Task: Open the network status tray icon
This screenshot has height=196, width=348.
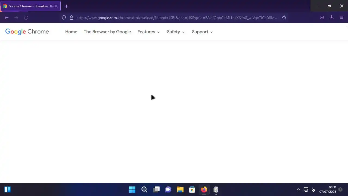Action: coord(306,189)
